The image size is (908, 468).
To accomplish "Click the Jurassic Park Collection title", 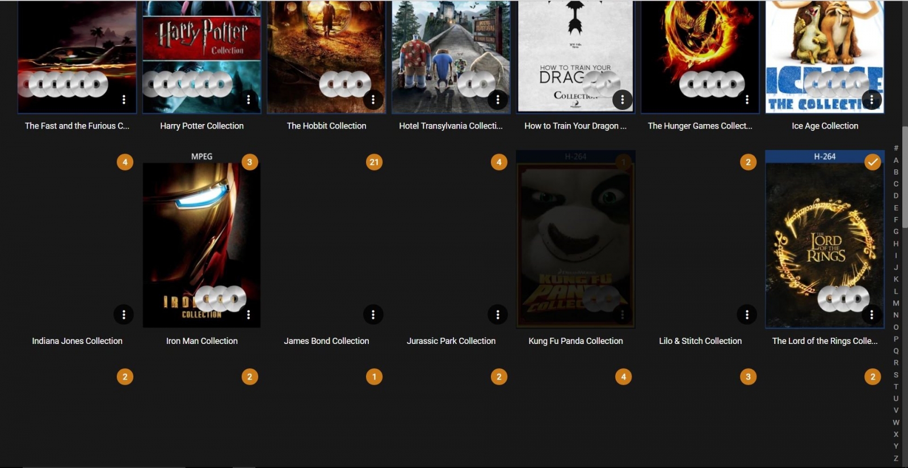I will tap(451, 341).
